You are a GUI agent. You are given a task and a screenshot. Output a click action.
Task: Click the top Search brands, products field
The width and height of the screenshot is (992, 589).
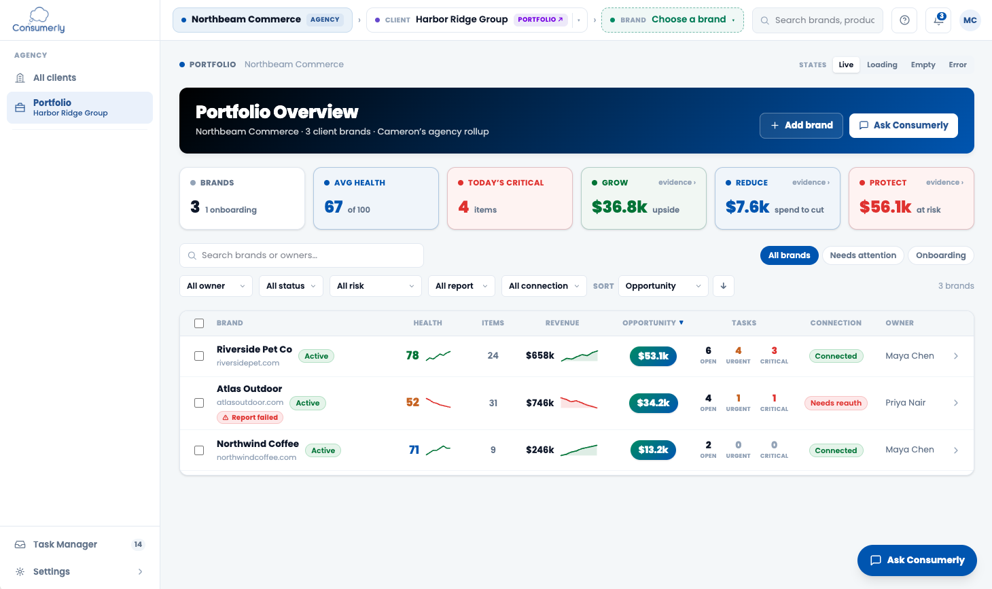click(x=817, y=20)
